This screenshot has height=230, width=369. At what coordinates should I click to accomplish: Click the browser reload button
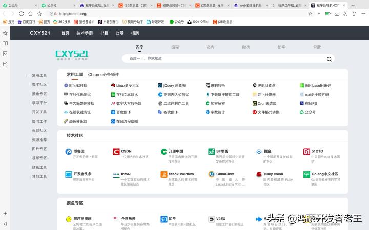pos(22,14)
